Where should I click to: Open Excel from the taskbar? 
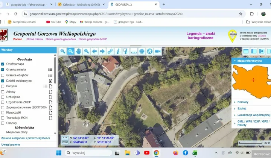195,153
